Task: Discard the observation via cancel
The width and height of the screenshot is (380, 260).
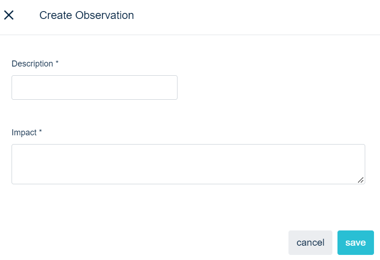Action: pos(310,242)
